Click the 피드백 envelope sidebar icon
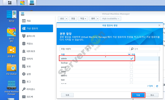This screenshot has width=165, height=100. tap(24, 97)
